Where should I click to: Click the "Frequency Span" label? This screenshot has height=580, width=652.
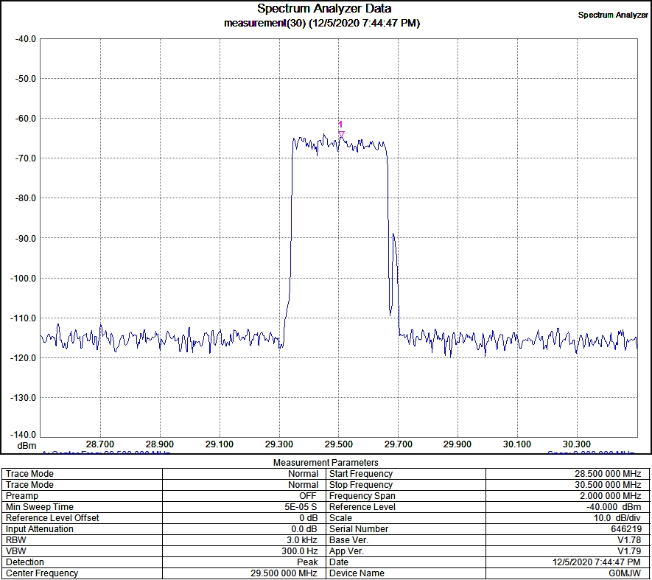(362, 496)
